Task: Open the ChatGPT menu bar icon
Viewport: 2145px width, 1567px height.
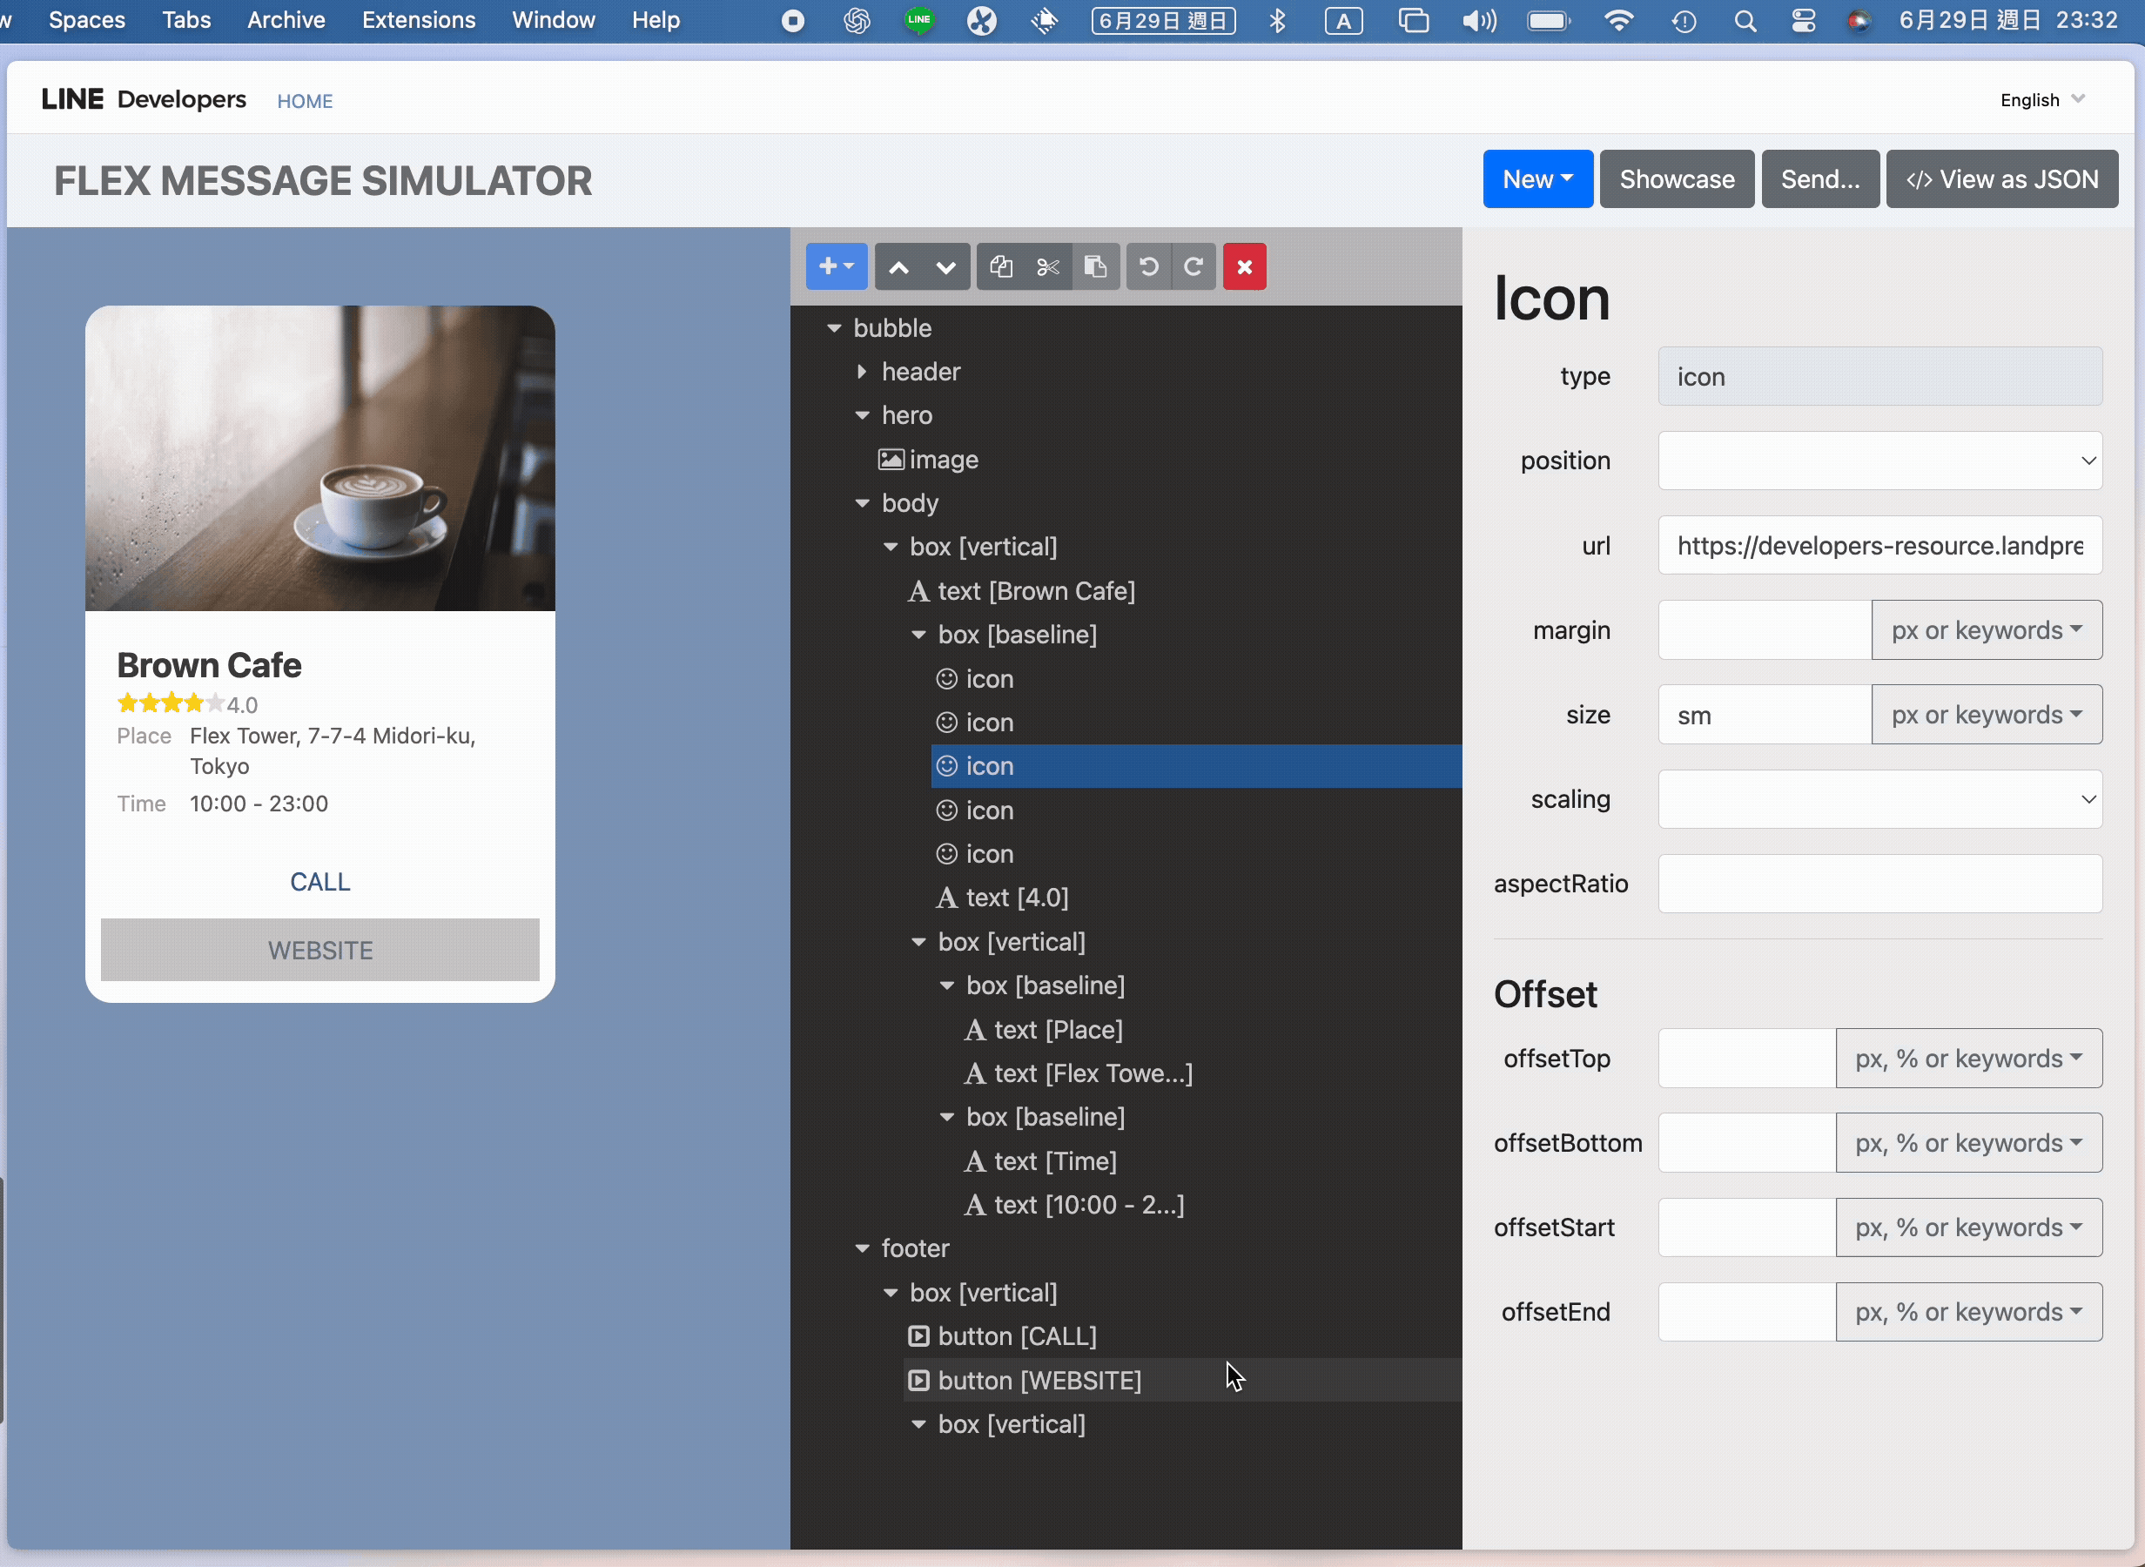Action: pos(857,21)
